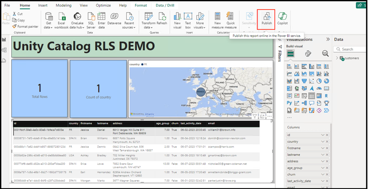Viewport: 368px width, 189px height.
Task: Expand the customers table in Data pane
Action: (x=337, y=58)
